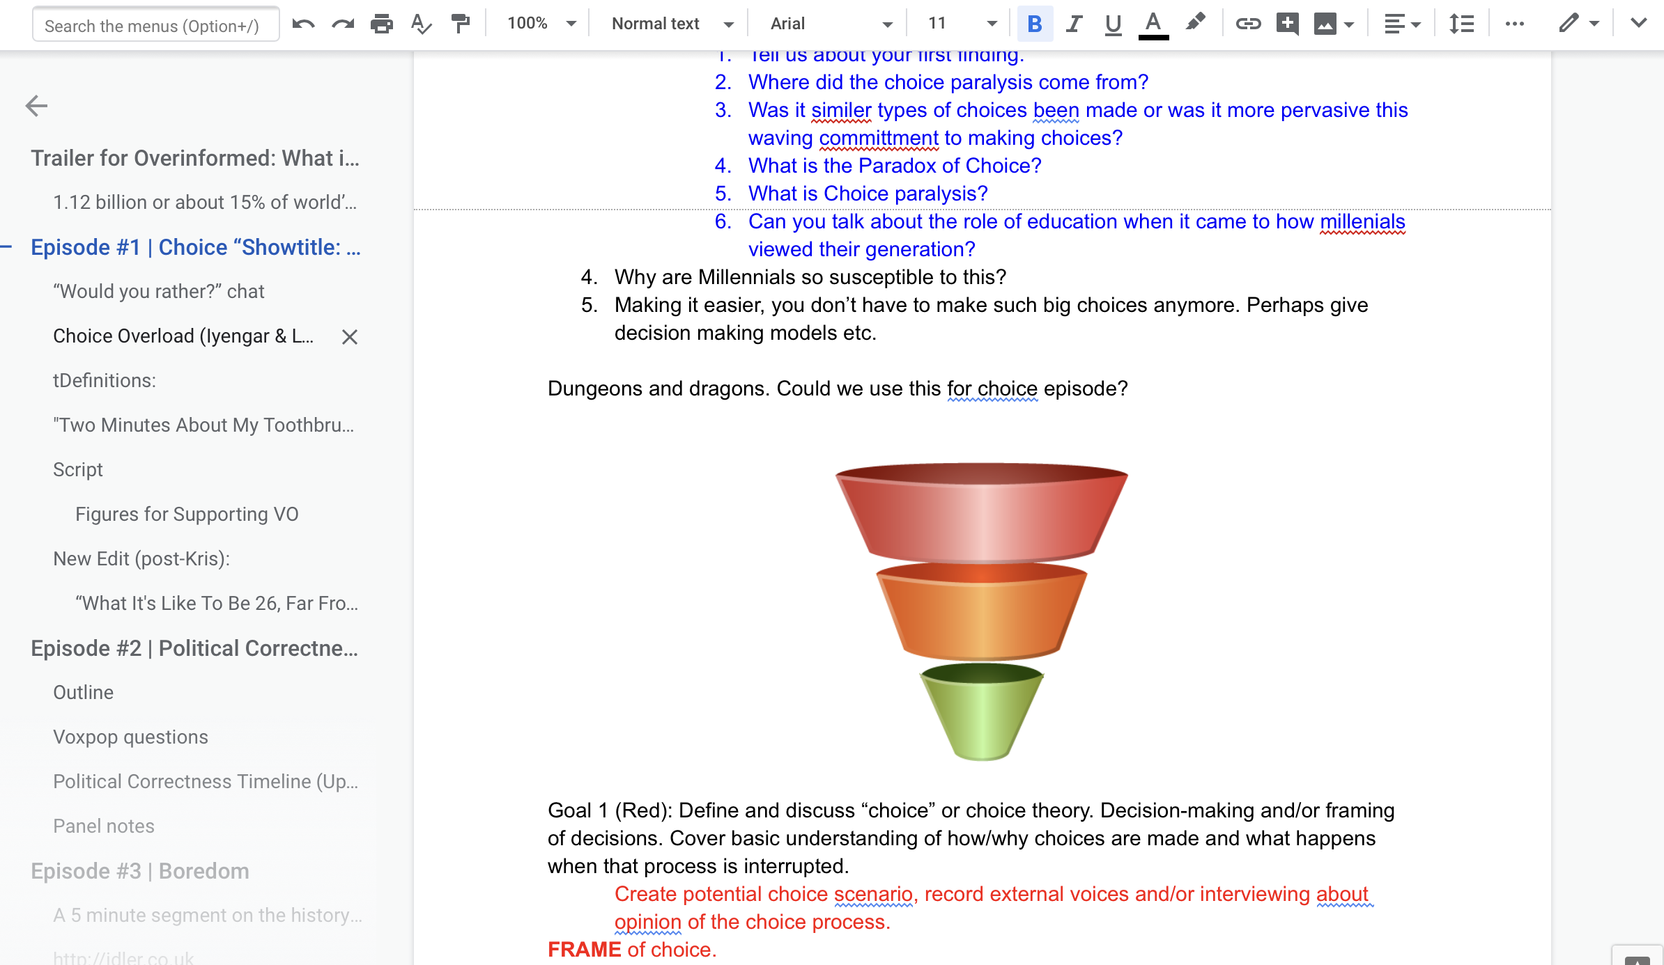Go to Episode #1 Choice outline heading
This screenshot has width=1664, height=965.
point(196,247)
